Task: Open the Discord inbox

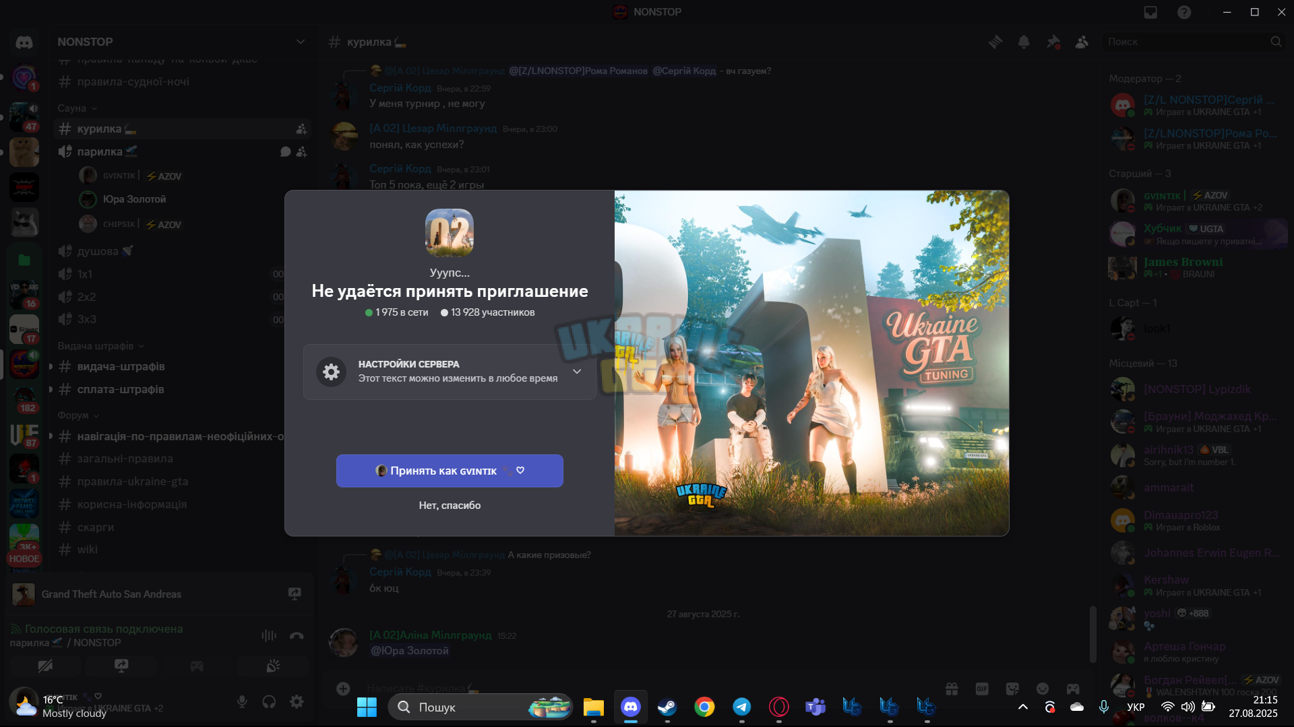Action: click(1150, 12)
